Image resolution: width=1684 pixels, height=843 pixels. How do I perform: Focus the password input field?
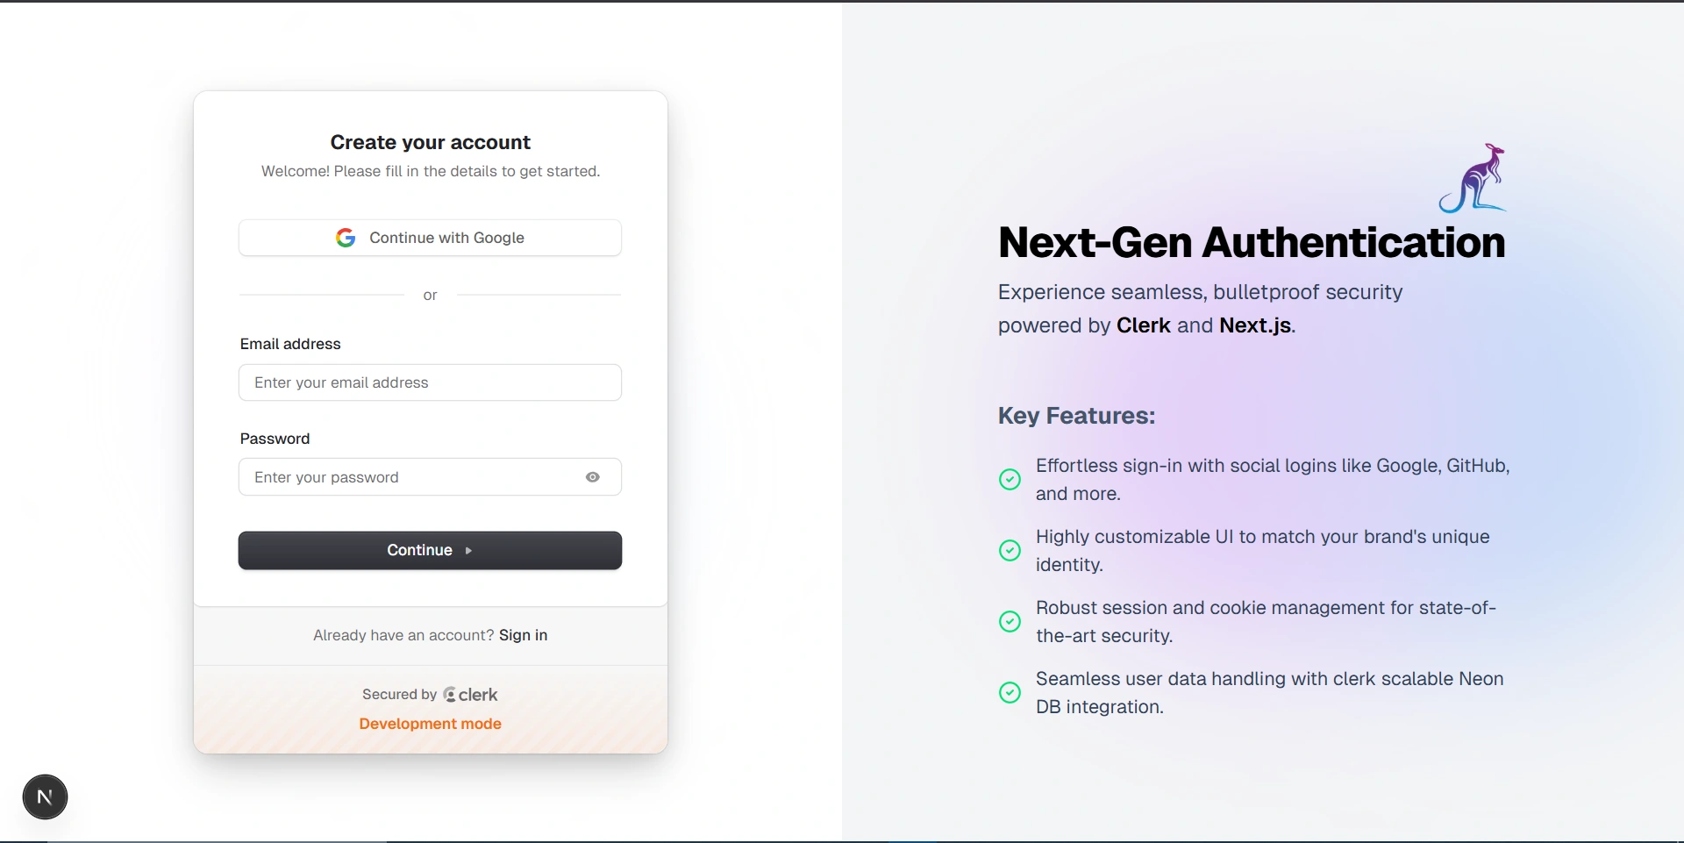[x=408, y=477]
